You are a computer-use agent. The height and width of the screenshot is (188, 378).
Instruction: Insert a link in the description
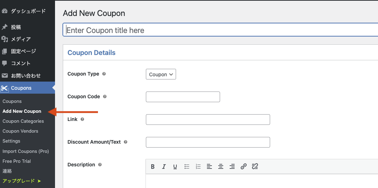tap(243, 167)
